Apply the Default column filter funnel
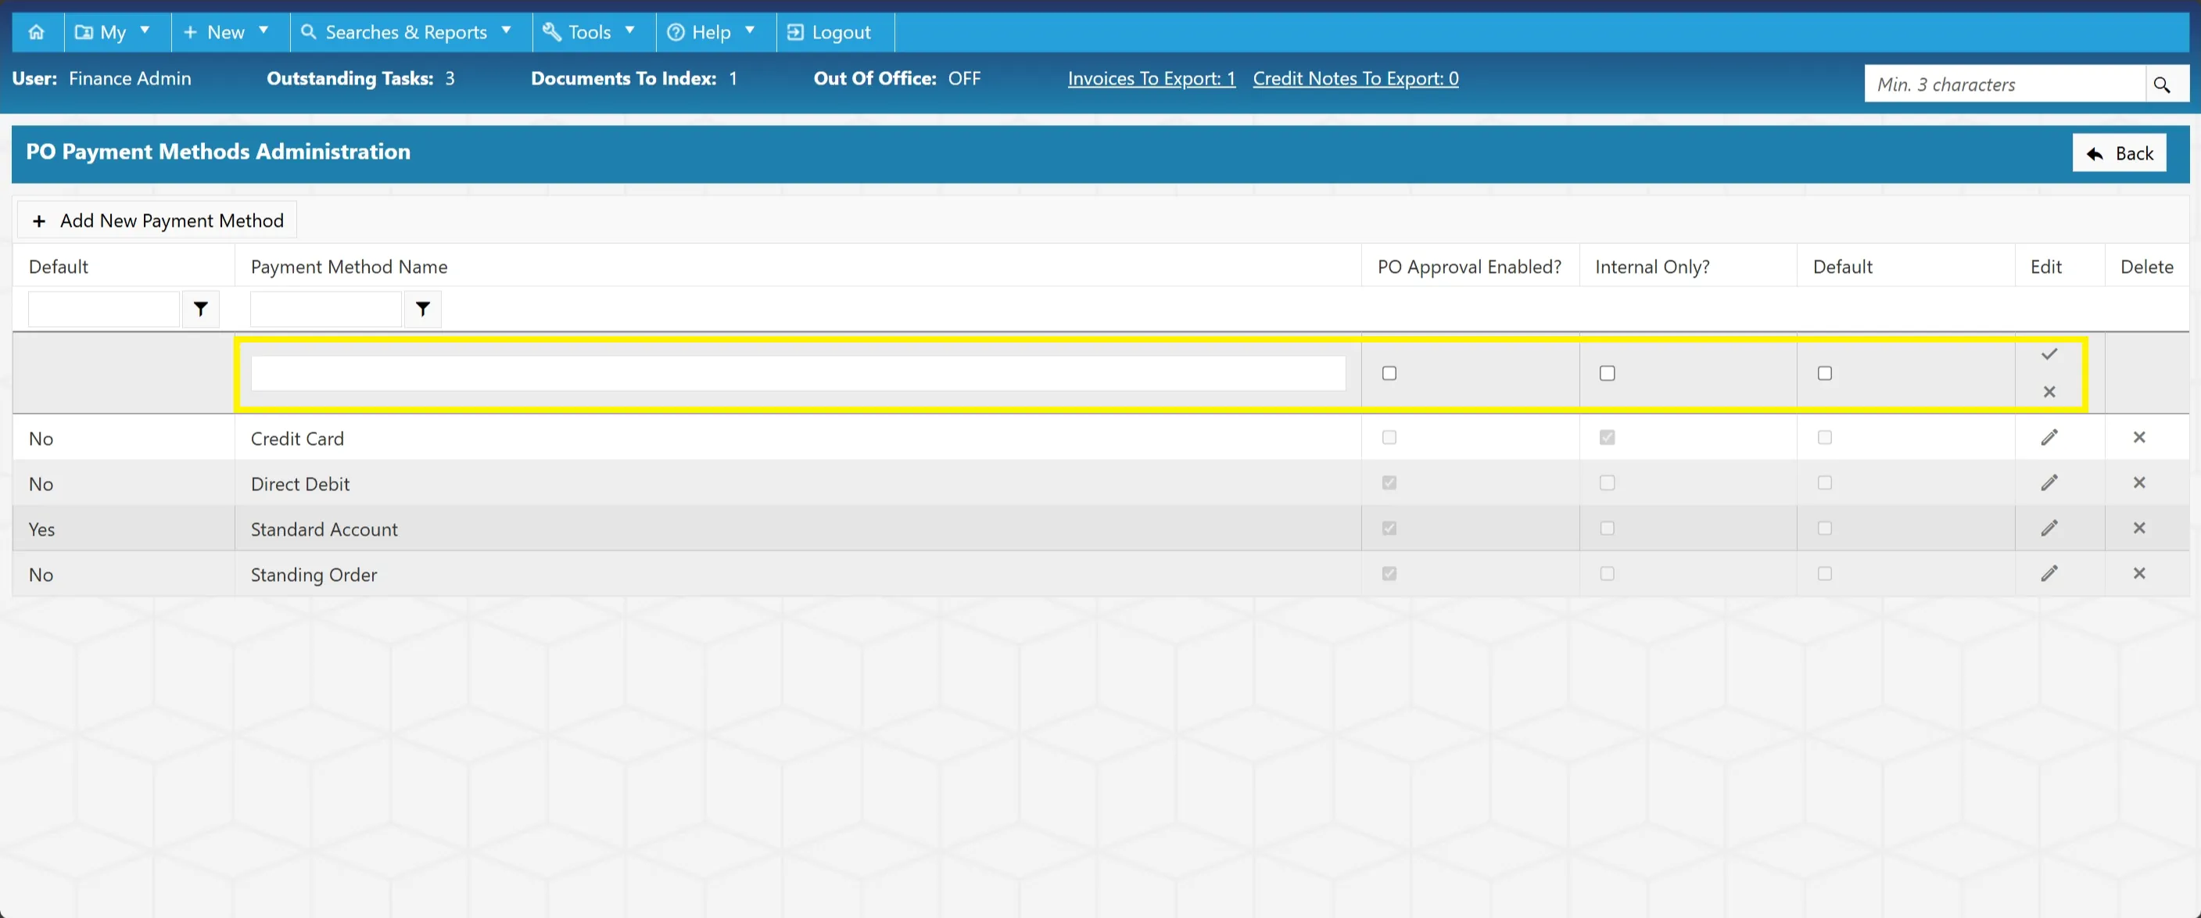Screen dimensions: 2201x918 tap(201, 309)
